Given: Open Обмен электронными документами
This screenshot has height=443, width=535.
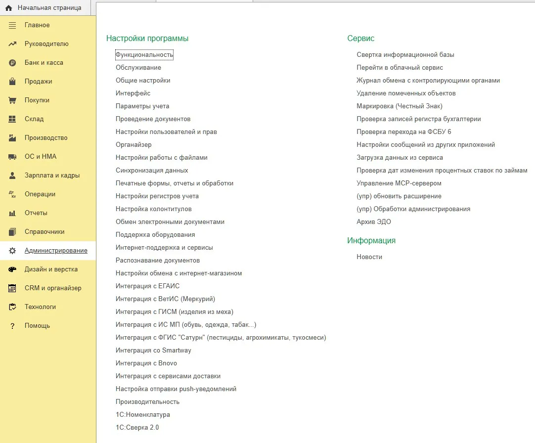Looking at the screenshot, I should [170, 222].
